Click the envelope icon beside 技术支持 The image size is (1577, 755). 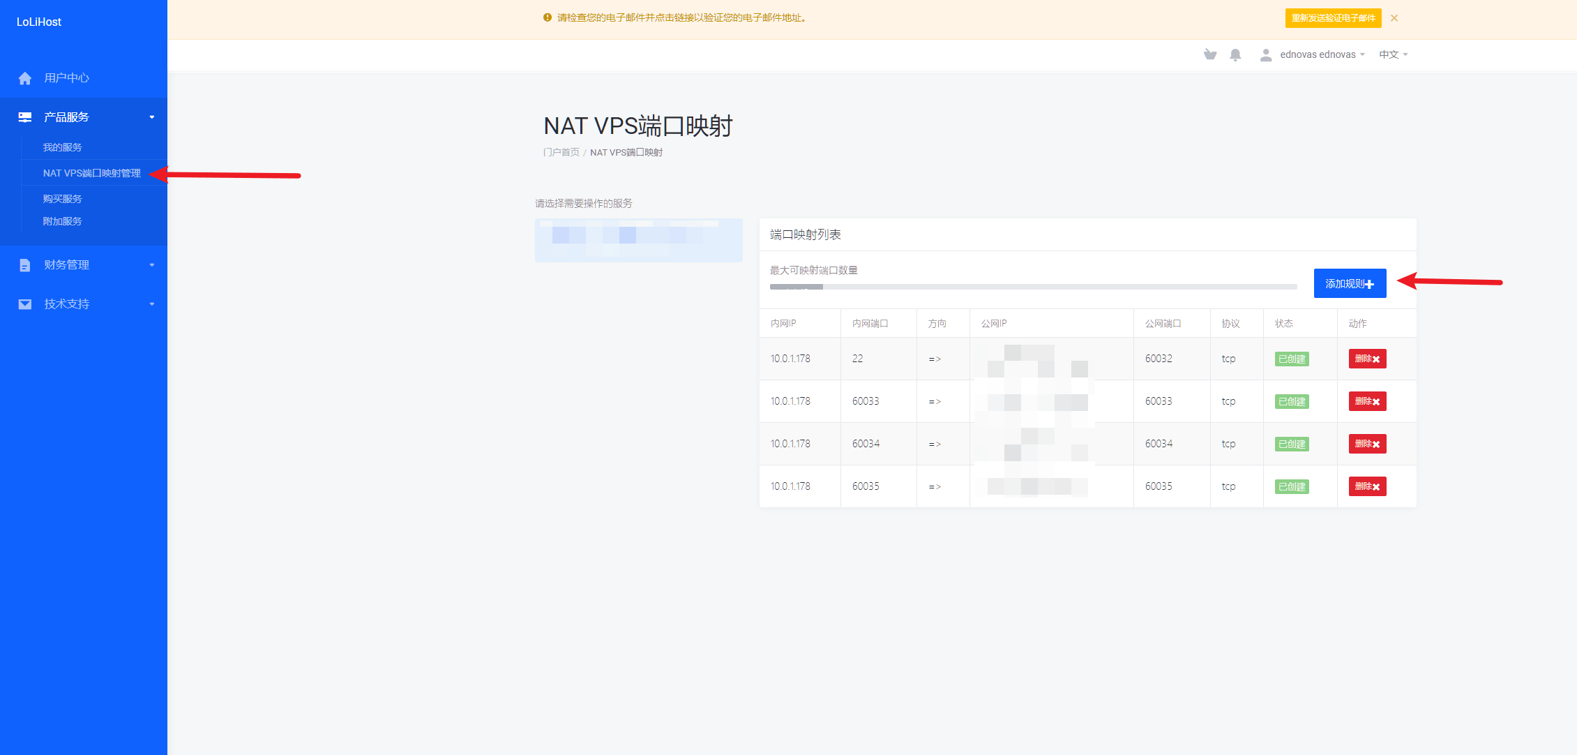(x=25, y=304)
